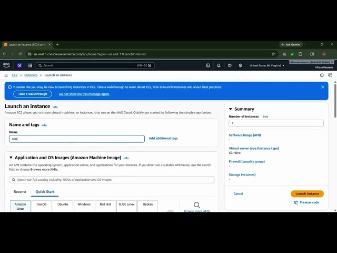Collapse the Summary panel
This screenshot has height=253, width=337.
pos(231,109)
